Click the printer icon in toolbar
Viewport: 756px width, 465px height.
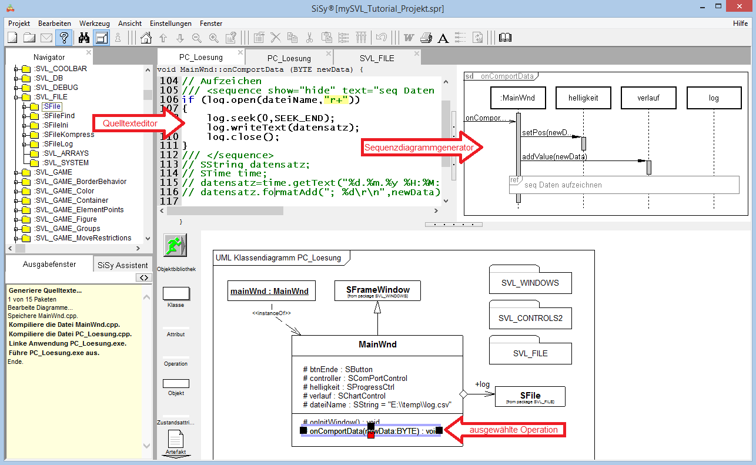pyautogui.click(x=426, y=38)
